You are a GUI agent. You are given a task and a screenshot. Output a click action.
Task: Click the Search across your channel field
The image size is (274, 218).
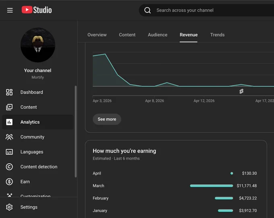pos(206,10)
